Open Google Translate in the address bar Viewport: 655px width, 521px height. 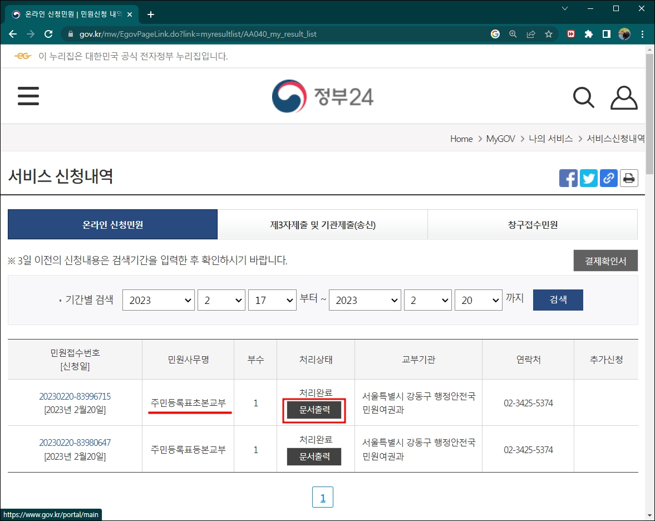[495, 33]
